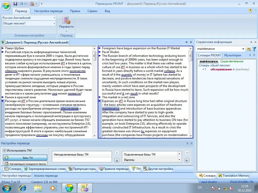The width and height of the screenshot is (258, 193).
Task: Click highlighted word maintenance in translation
Action: pyautogui.click(x=111, y=109)
